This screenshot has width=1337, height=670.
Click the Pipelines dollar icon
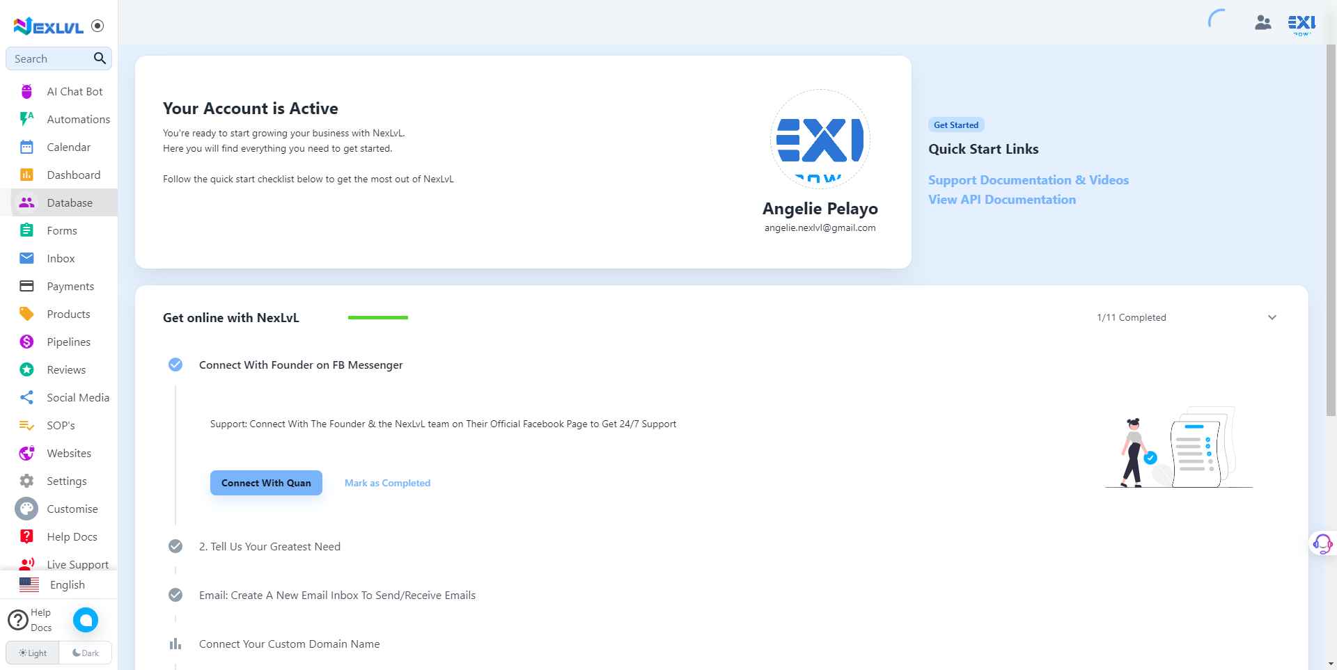26,342
